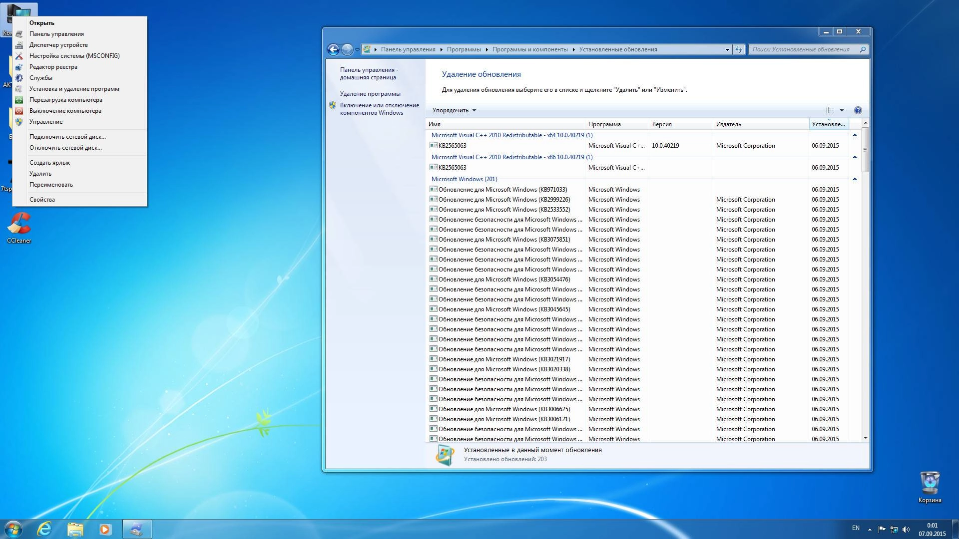
Task: Collapse the Microsoft Windows (201) group
Action: [855, 179]
